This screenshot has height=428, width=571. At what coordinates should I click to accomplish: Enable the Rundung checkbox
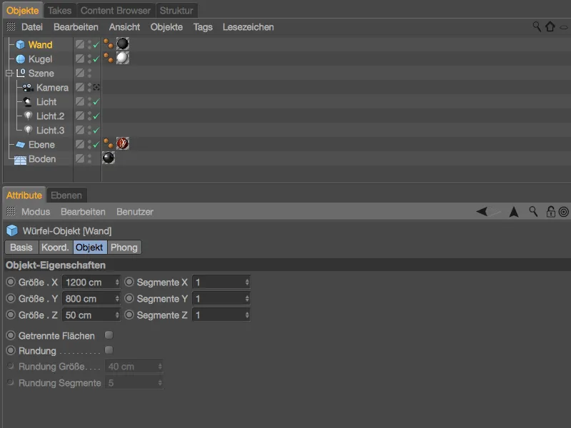(x=108, y=350)
